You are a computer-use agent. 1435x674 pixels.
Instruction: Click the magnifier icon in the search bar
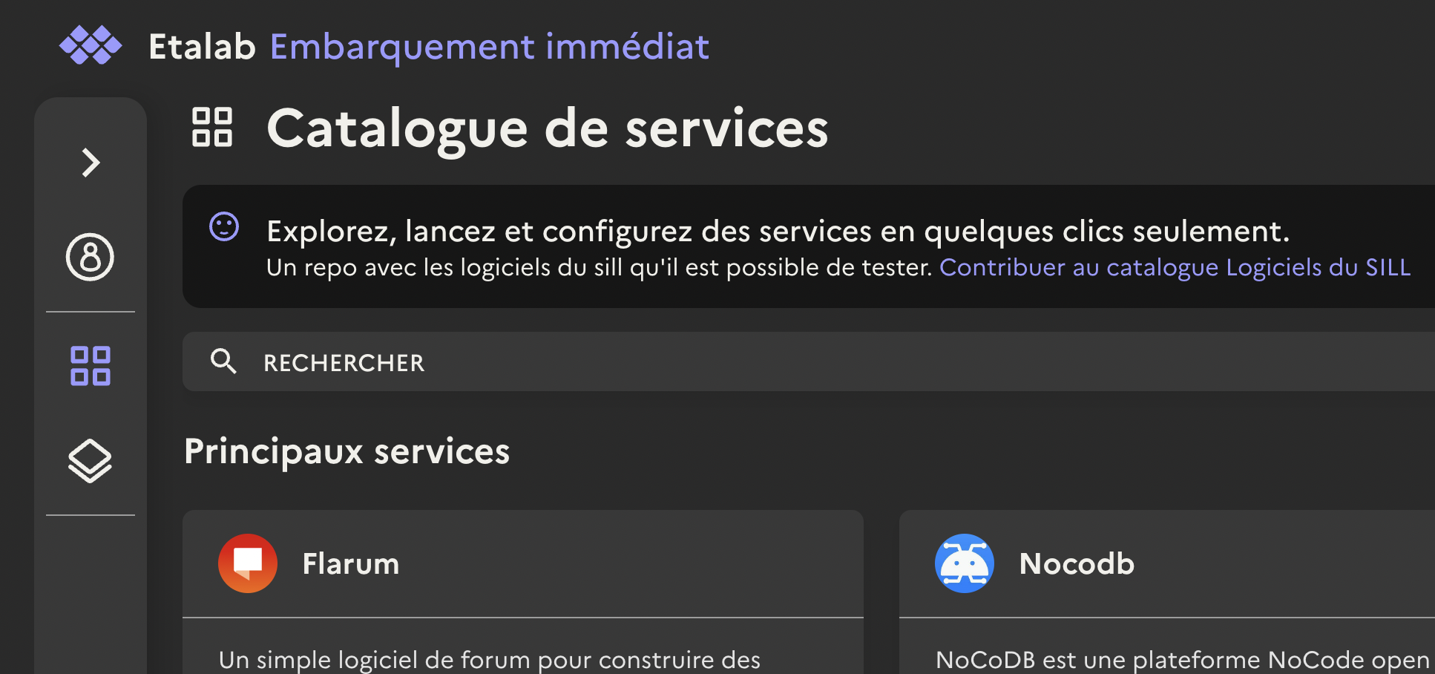(x=224, y=362)
